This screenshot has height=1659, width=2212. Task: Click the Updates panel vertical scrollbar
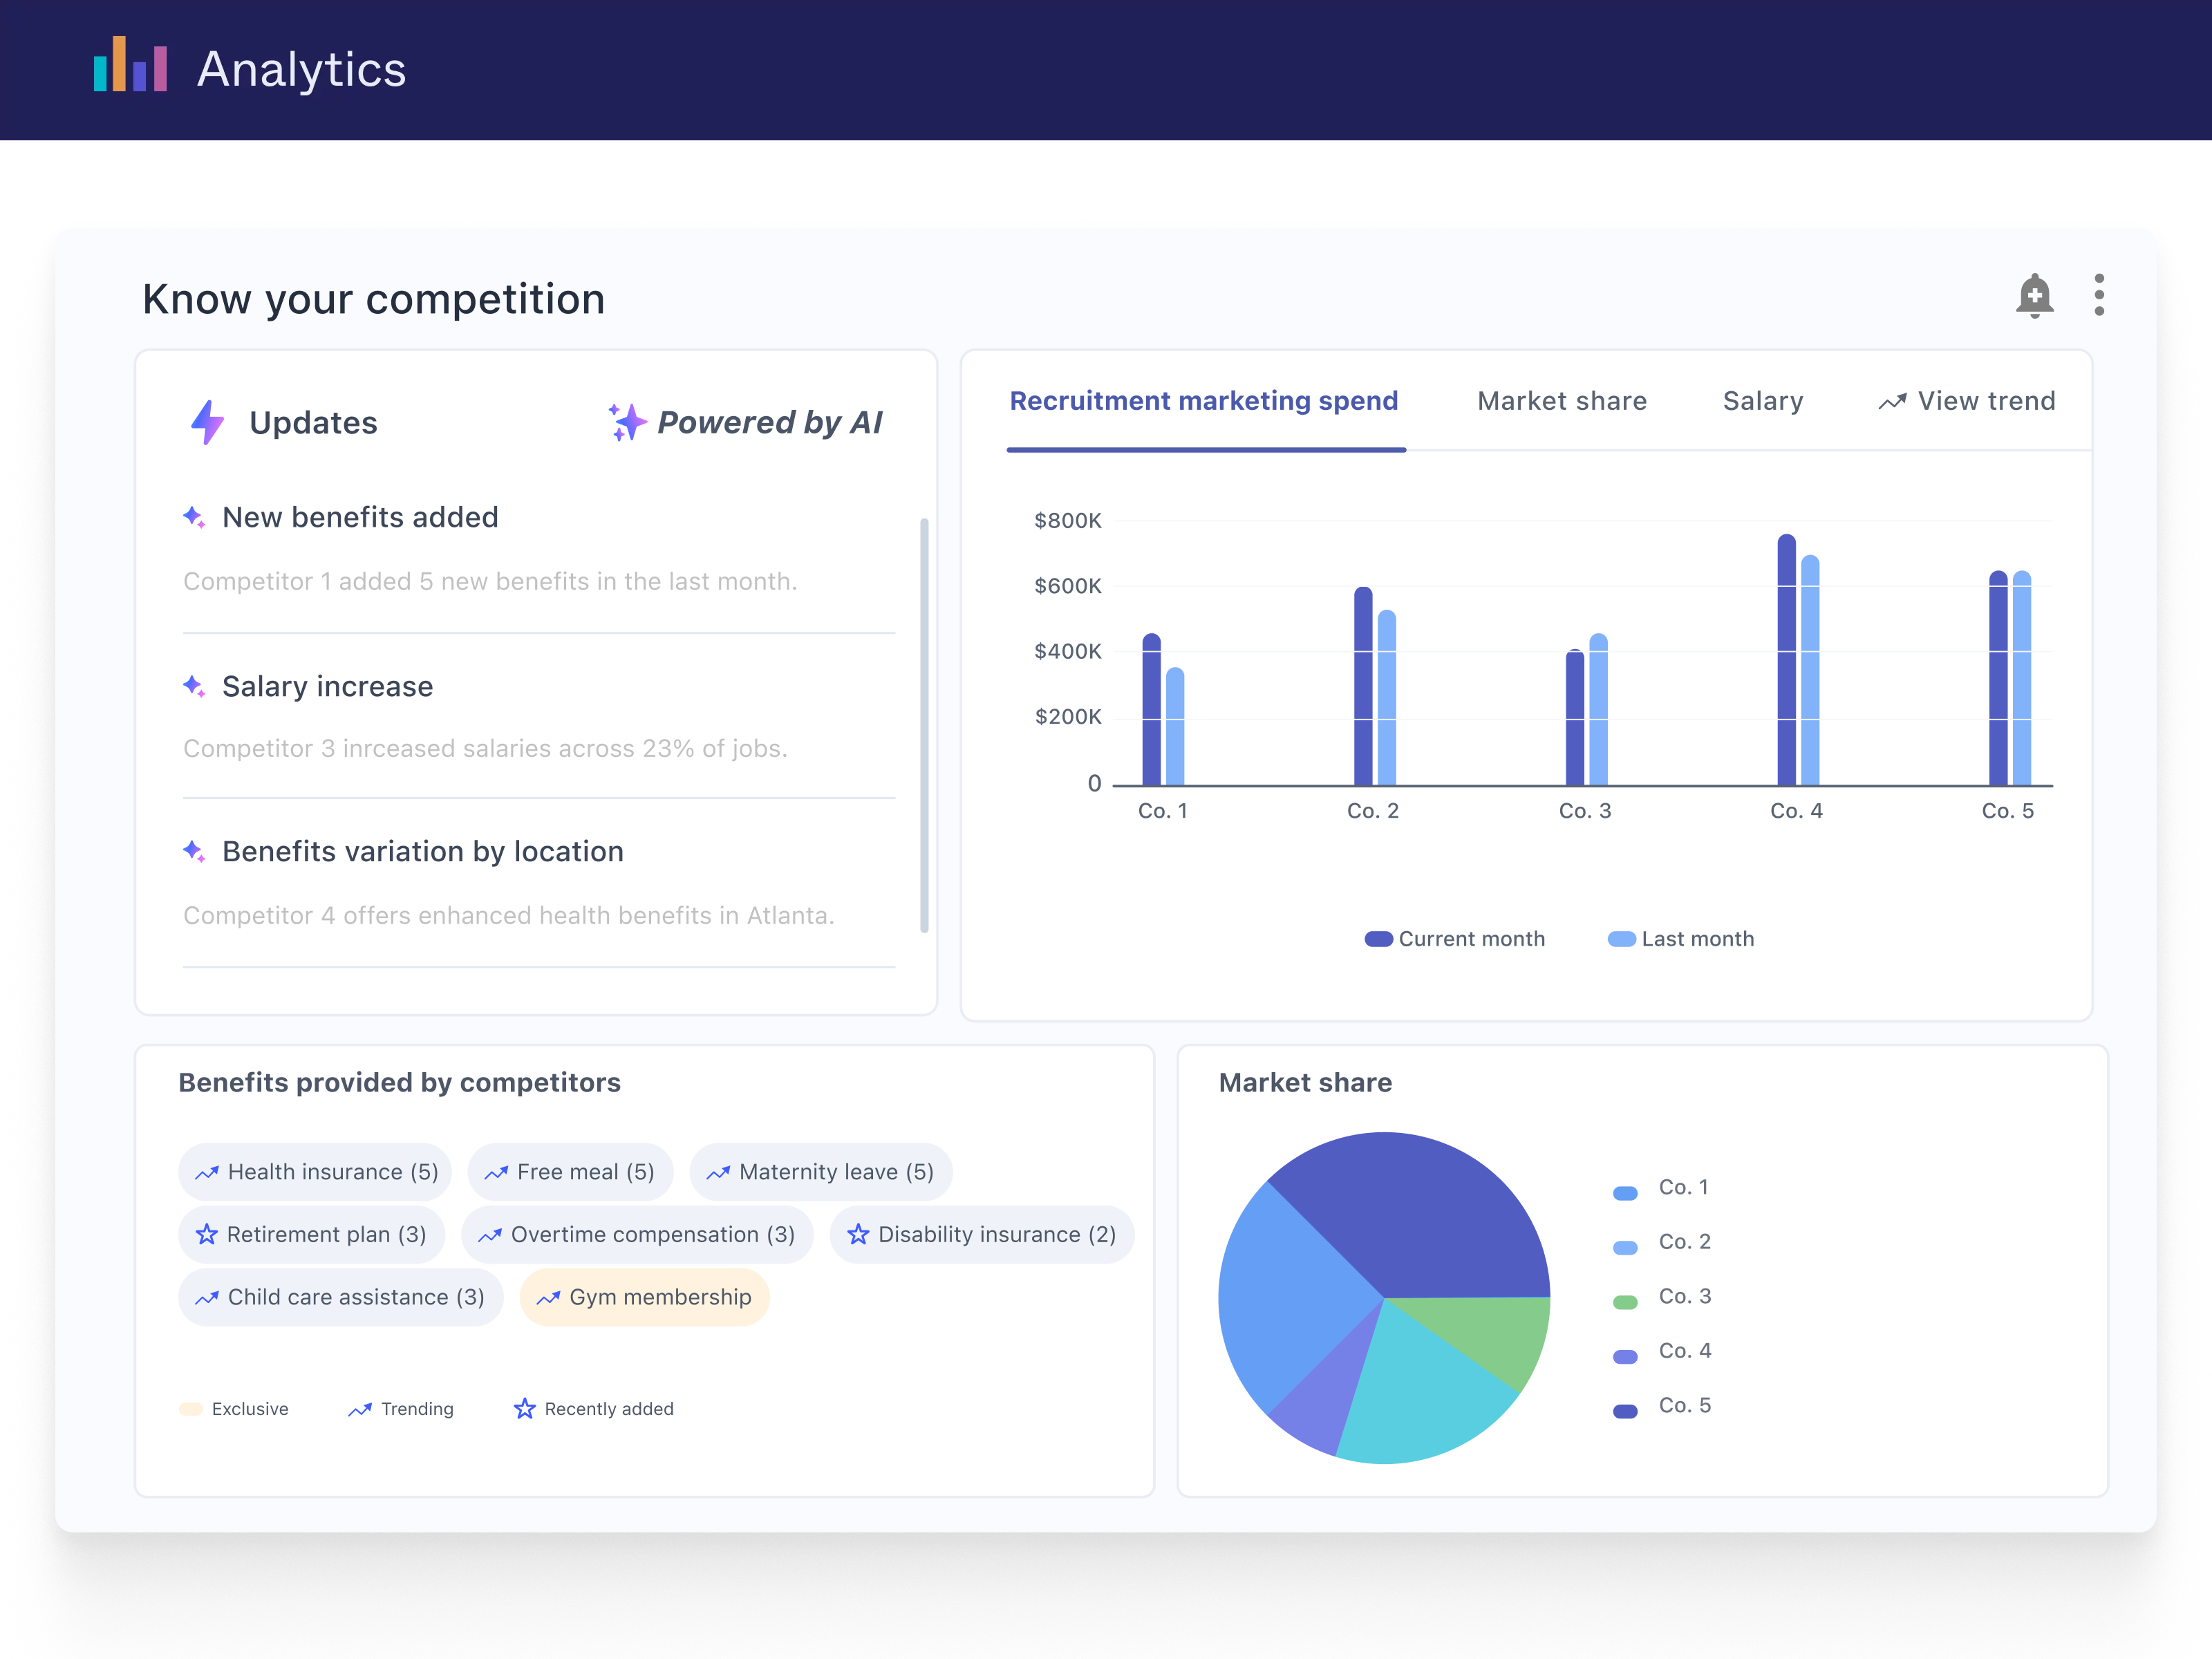tap(924, 725)
